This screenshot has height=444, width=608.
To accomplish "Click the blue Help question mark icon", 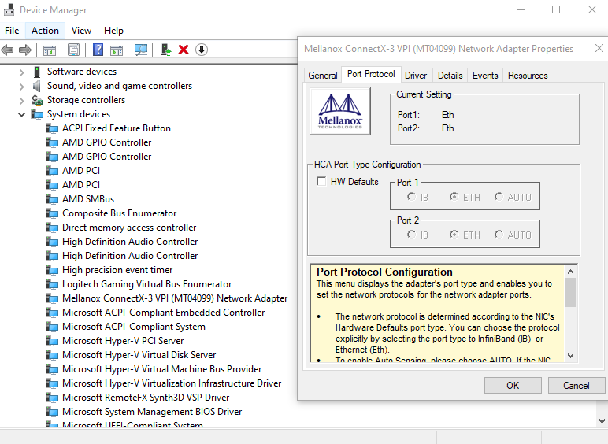I will click(98, 50).
